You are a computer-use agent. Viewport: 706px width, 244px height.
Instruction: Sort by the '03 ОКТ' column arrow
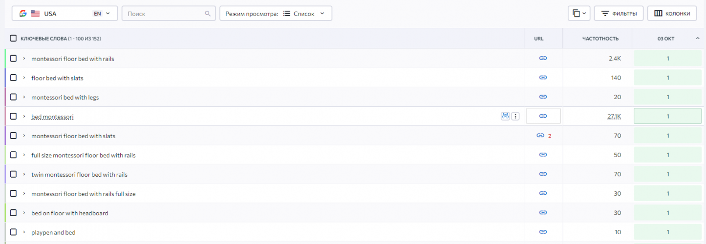(x=698, y=39)
